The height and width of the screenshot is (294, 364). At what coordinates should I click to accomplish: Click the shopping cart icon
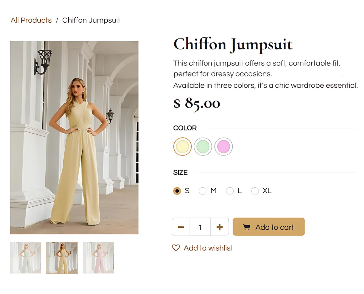246,227
